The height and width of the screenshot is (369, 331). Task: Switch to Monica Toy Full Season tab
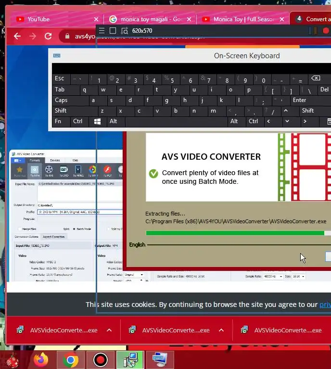coord(243,19)
